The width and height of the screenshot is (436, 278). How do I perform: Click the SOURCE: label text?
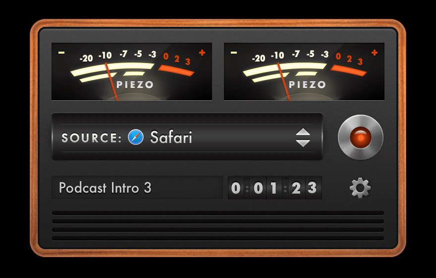click(92, 138)
